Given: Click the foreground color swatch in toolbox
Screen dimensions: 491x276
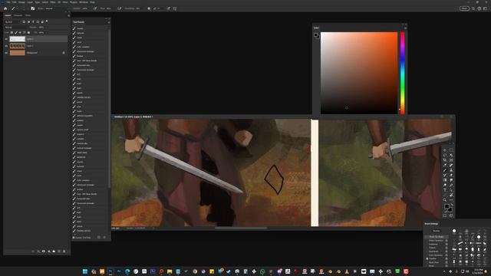Looking at the screenshot, I should (x=447, y=206).
